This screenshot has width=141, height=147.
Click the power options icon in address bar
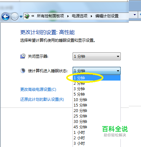27,16
